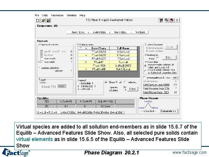The width and height of the screenshot is (209, 157).
Task: Toggle the pure liquids checkbox
Action: coord(42,59)
